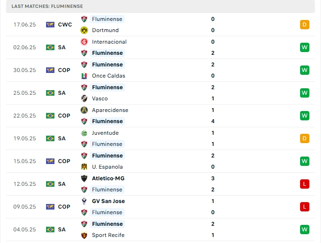This screenshot has height=243, width=321.
Task: Click the Vasco club crest icon
Action: [84, 99]
